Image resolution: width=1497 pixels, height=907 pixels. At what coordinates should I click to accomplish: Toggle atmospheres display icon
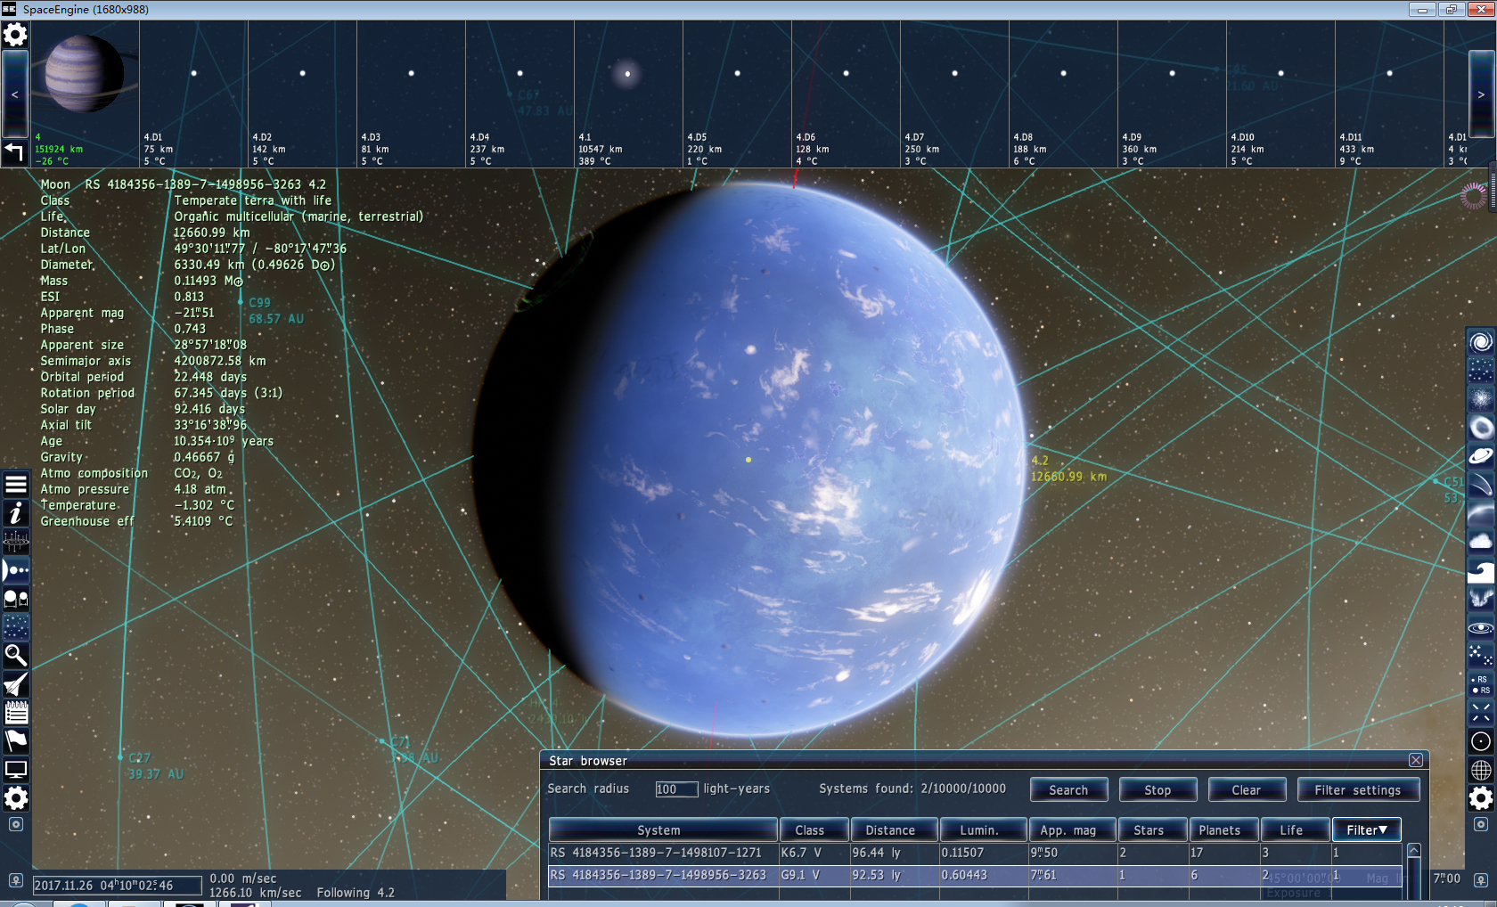pos(1481,513)
